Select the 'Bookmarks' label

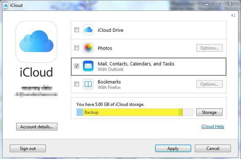point(109,82)
